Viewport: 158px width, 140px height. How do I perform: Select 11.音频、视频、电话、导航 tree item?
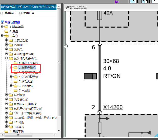click(x=35, y=118)
